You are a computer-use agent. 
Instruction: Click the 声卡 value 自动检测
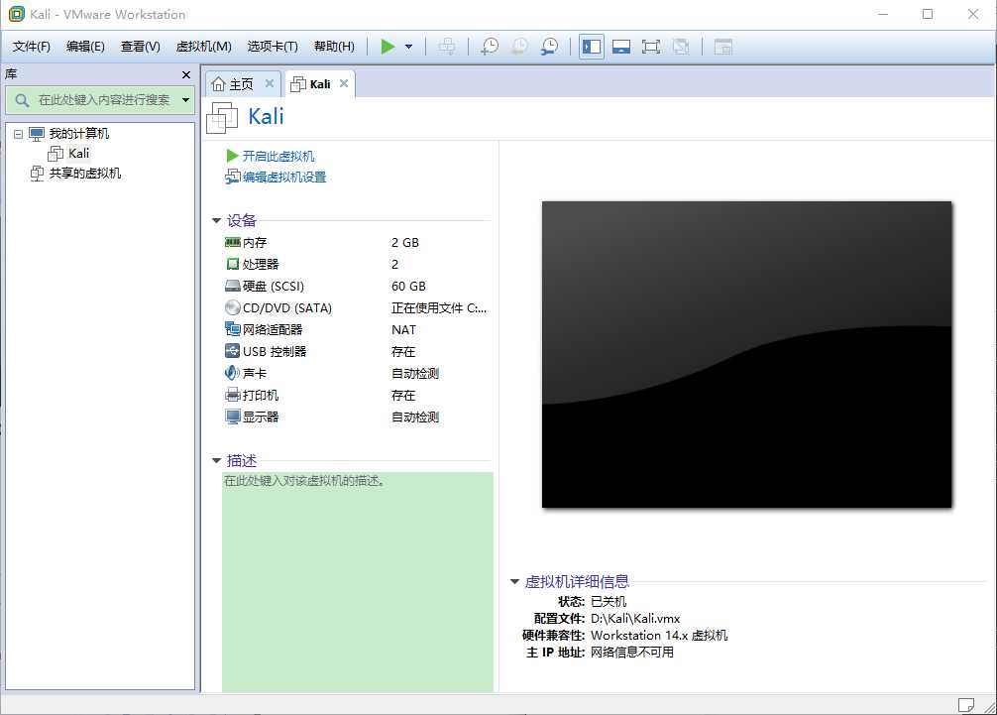tap(415, 374)
